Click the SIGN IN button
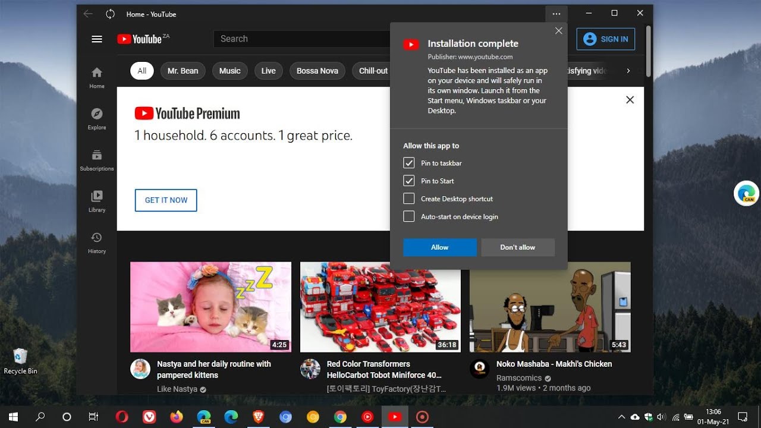 click(x=606, y=39)
